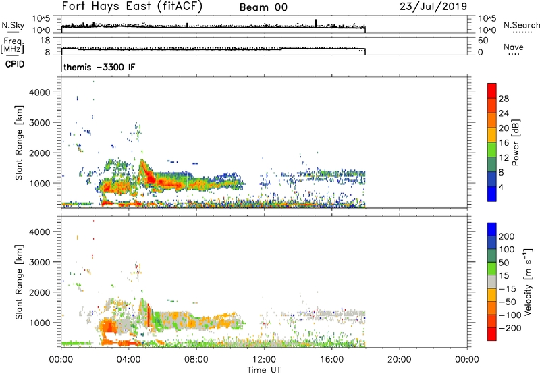Click the intense red power echo near 05:00
This screenshot has width=540, height=374.
tap(151, 178)
